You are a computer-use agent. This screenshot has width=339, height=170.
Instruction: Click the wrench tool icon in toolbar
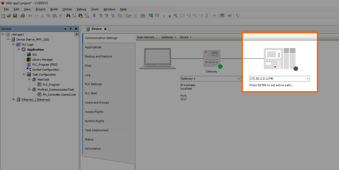175,16
